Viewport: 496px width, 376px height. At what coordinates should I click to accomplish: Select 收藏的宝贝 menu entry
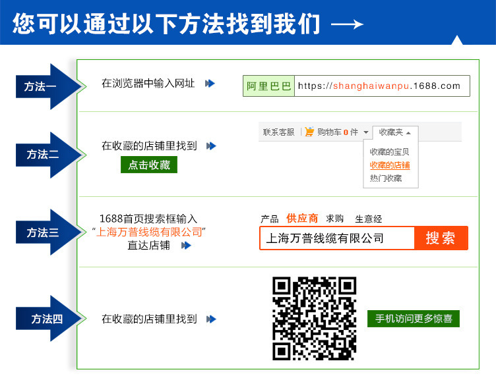click(x=389, y=152)
